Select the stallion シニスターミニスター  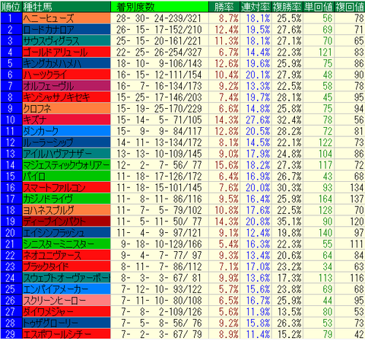(x=66, y=244)
